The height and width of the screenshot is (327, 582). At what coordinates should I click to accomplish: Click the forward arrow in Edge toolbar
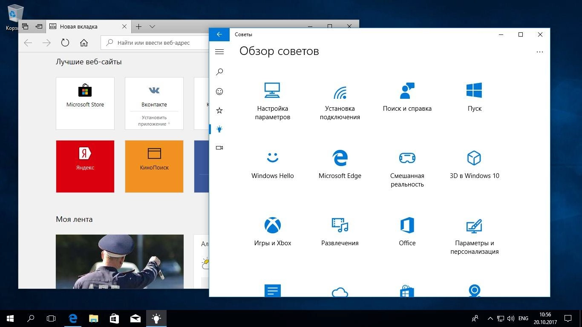47,43
